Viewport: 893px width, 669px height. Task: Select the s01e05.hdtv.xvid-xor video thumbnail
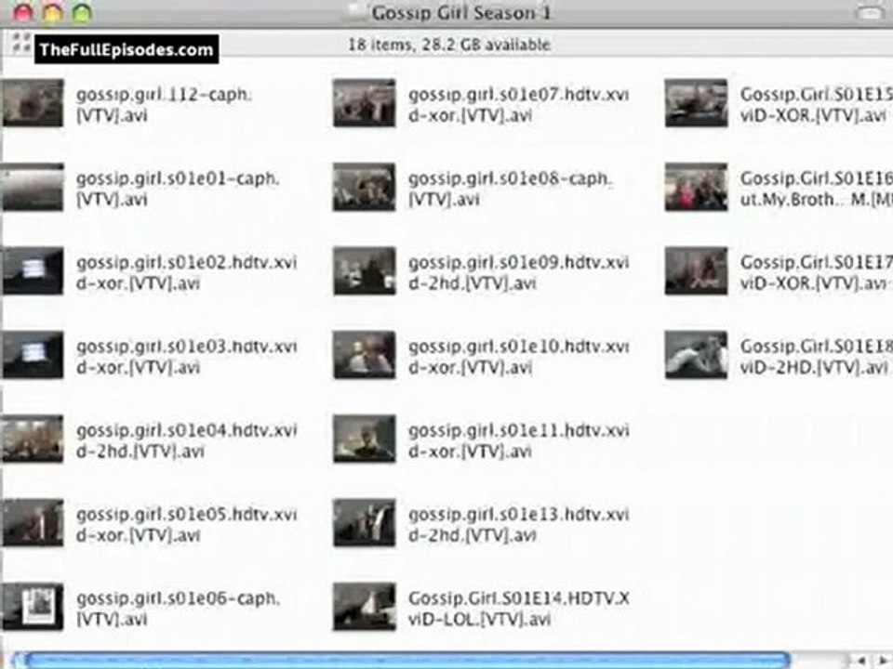(x=33, y=523)
